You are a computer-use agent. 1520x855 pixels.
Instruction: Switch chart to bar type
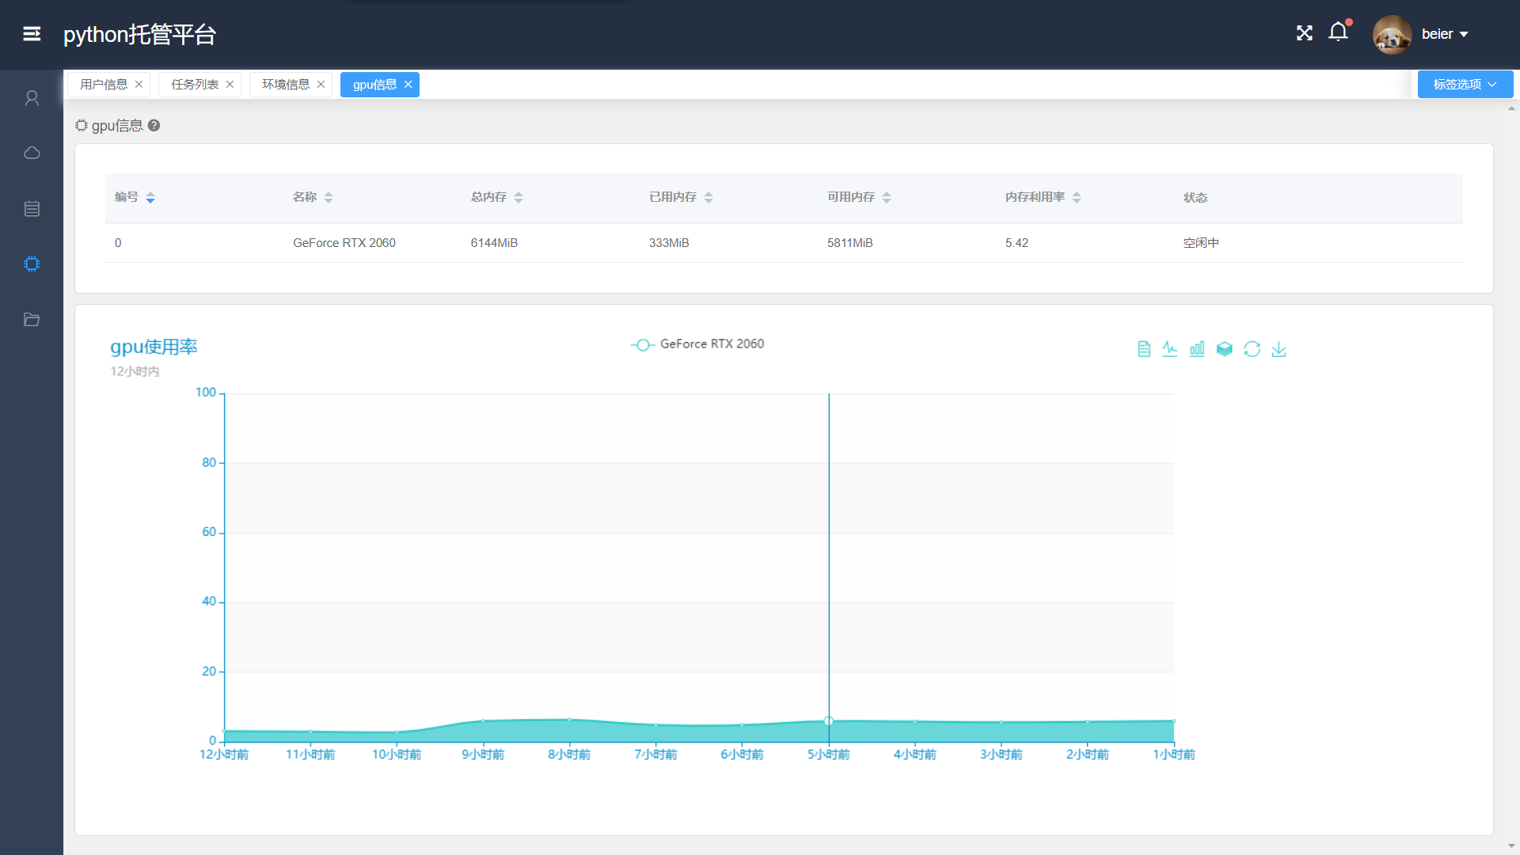(1197, 349)
